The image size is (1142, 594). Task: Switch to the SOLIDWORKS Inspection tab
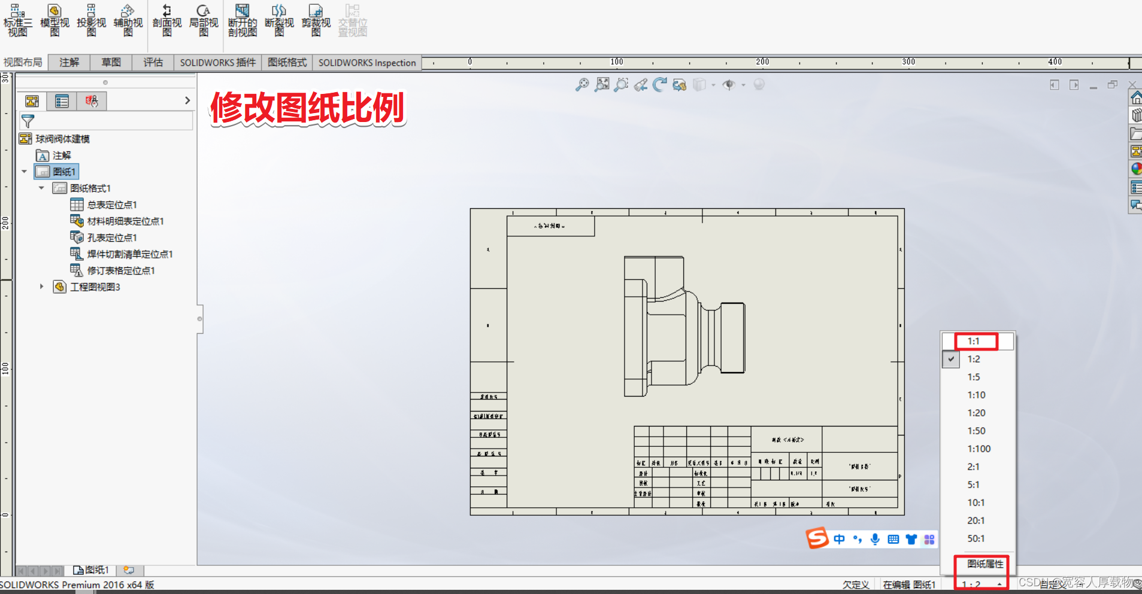(367, 62)
